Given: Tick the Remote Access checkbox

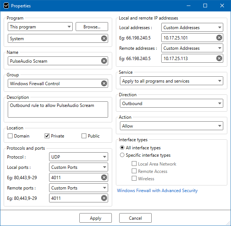Looking at the screenshot, I should pyautogui.click(x=134, y=171).
